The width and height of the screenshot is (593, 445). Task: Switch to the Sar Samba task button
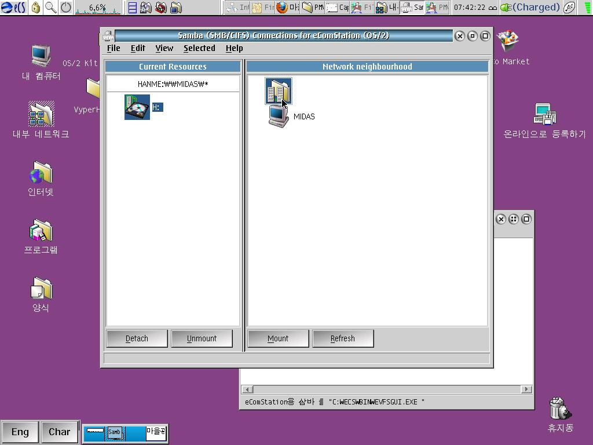pyautogui.click(x=412, y=8)
